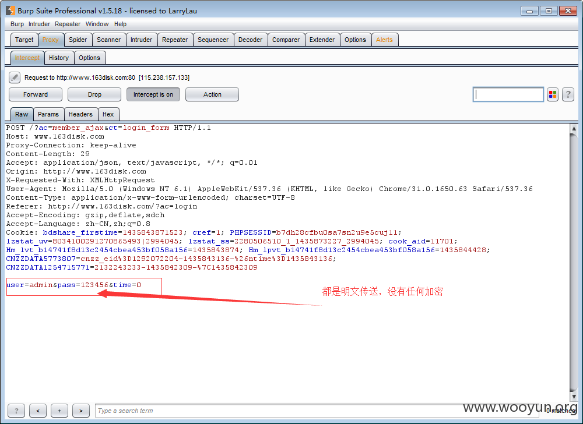Focus the highlight comment input field
The image size is (583, 424).
[x=508, y=94]
